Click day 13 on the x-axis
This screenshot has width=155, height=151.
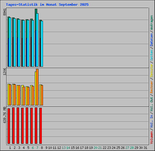pos(64,148)
